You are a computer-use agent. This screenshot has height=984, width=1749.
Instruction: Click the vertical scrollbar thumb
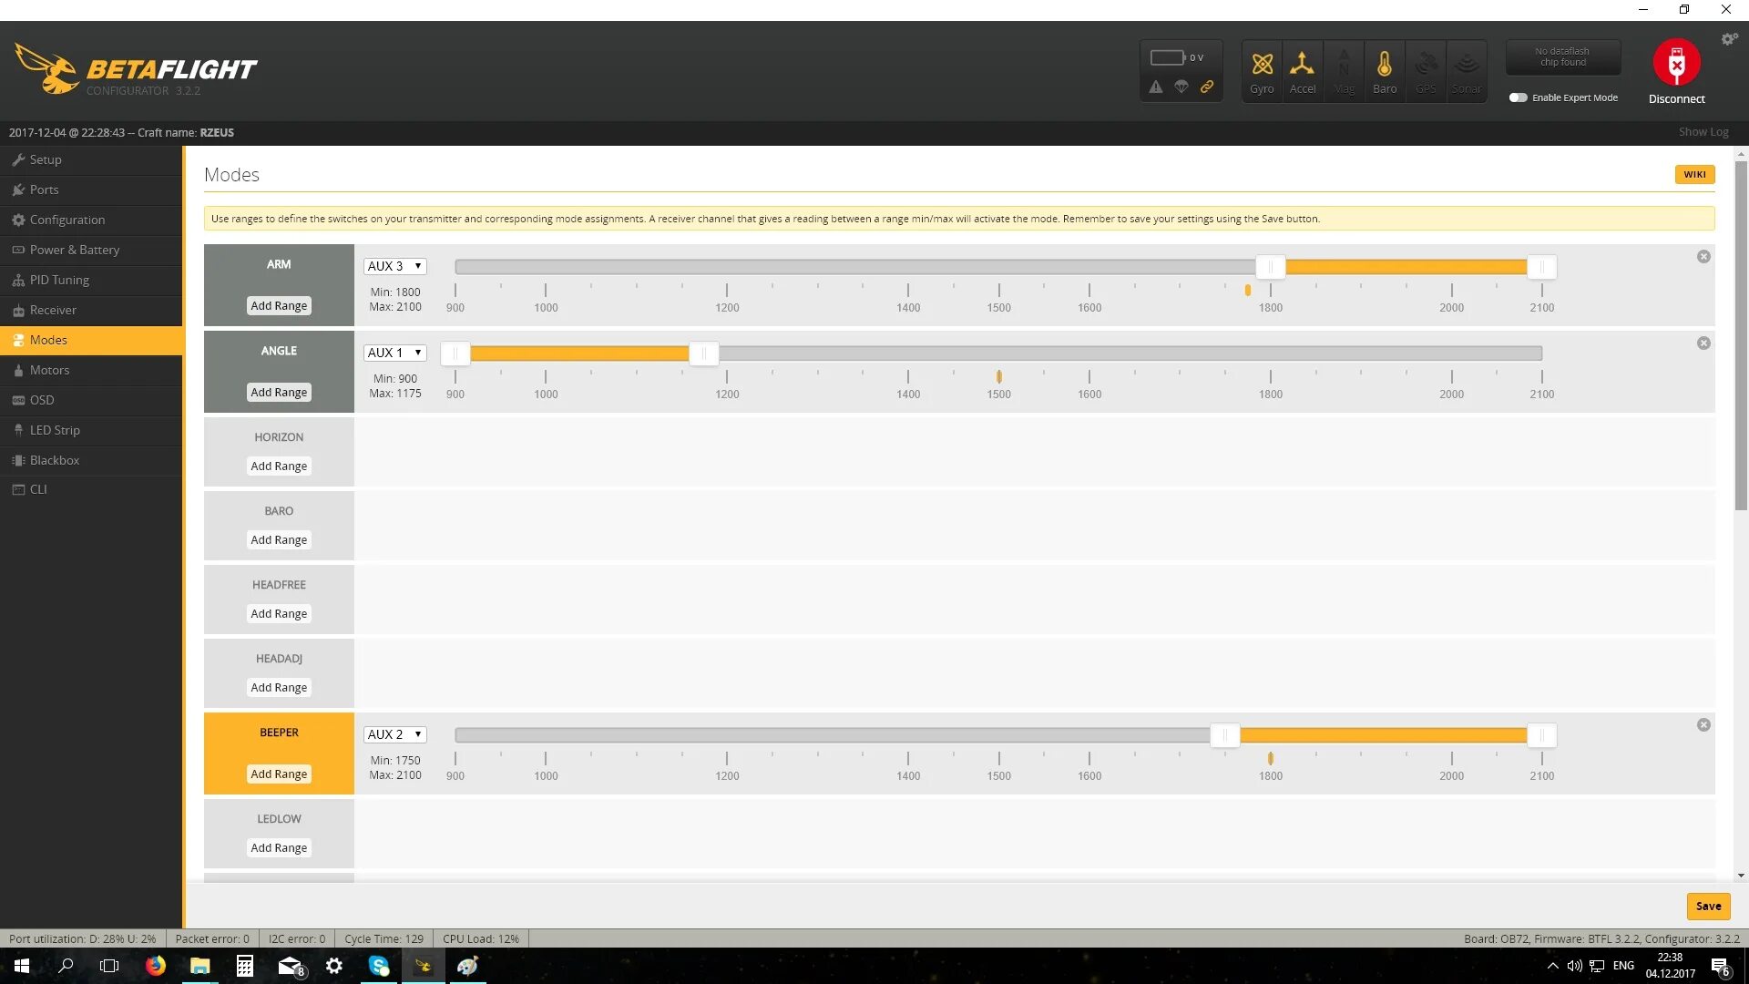pos(1741,335)
